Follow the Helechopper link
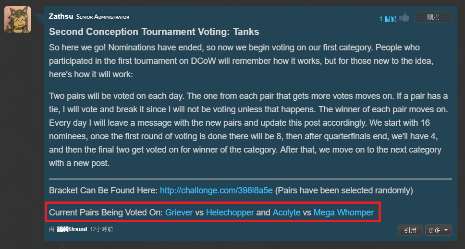 click(230, 212)
